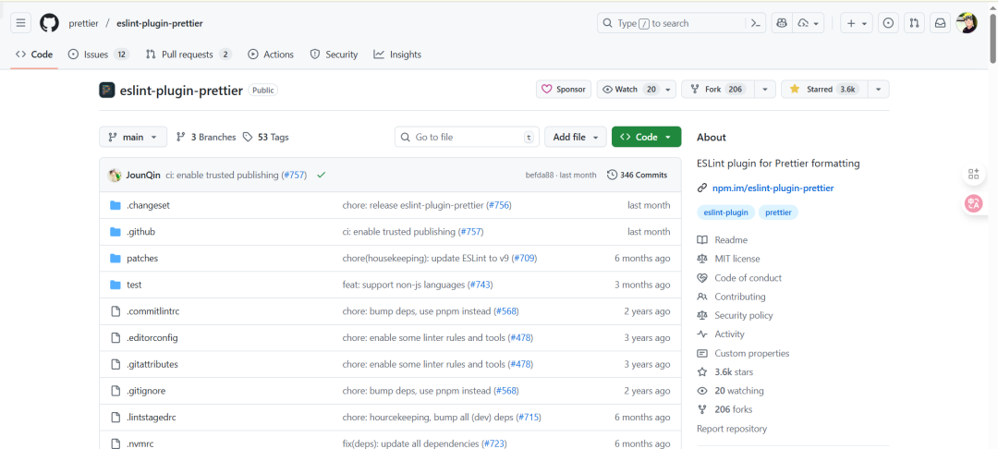
Task: Open pull requests icon in header
Action: (914, 23)
